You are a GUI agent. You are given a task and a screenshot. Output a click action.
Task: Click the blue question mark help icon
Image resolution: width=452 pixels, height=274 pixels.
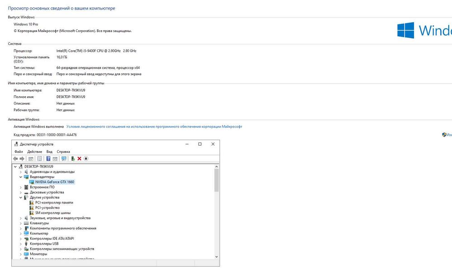point(48,159)
